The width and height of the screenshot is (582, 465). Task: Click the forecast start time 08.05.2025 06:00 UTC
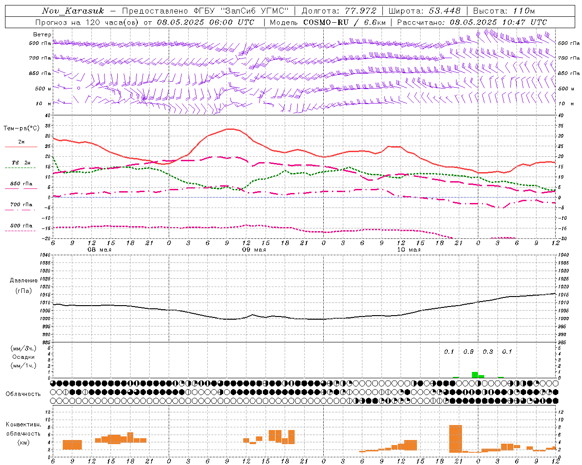pyautogui.click(x=206, y=22)
